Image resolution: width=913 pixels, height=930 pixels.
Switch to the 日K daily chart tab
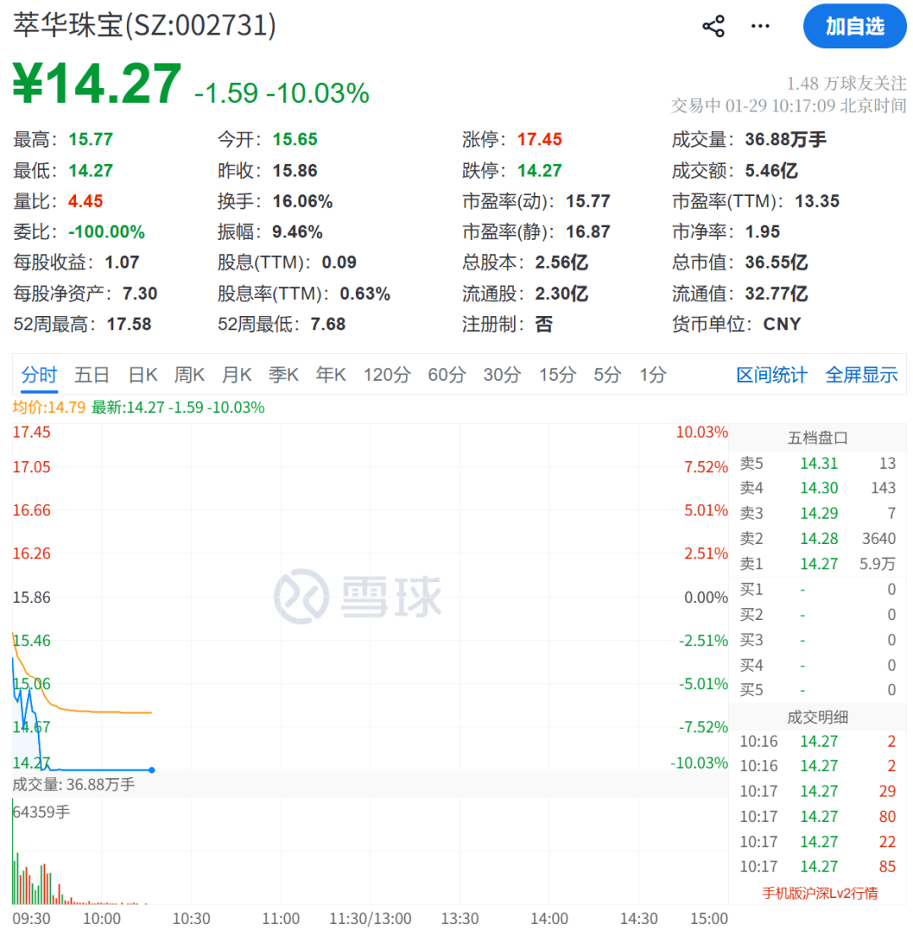coord(141,375)
